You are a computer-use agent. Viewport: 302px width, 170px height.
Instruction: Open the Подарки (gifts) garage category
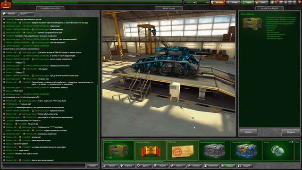[x=245, y=166]
